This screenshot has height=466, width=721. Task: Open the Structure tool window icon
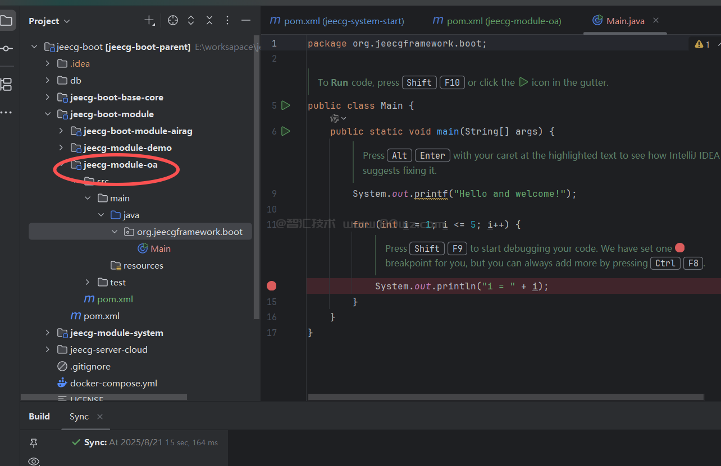pos(6,85)
